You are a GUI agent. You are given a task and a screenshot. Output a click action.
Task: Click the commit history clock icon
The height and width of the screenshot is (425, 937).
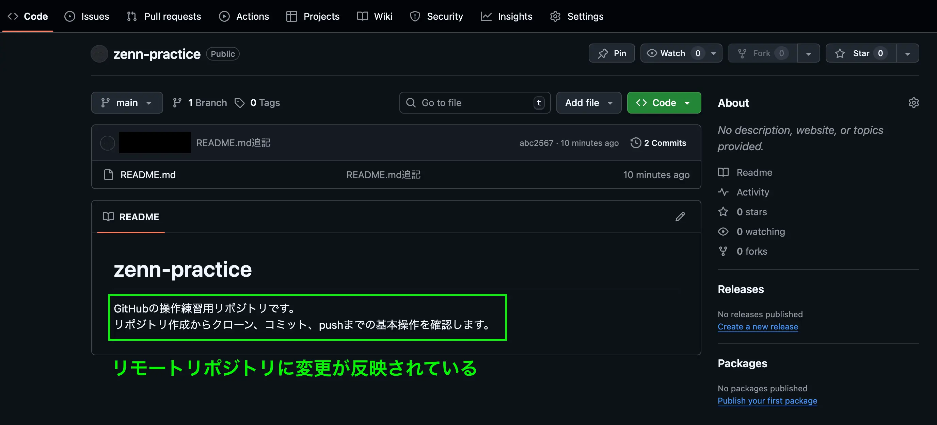click(635, 143)
